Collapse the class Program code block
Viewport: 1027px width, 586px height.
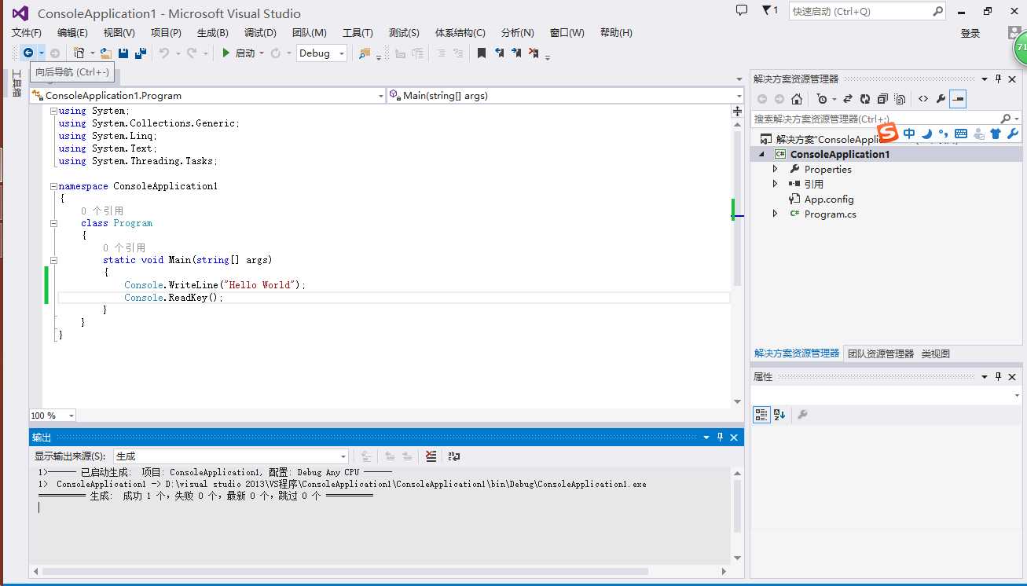(53, 224)
